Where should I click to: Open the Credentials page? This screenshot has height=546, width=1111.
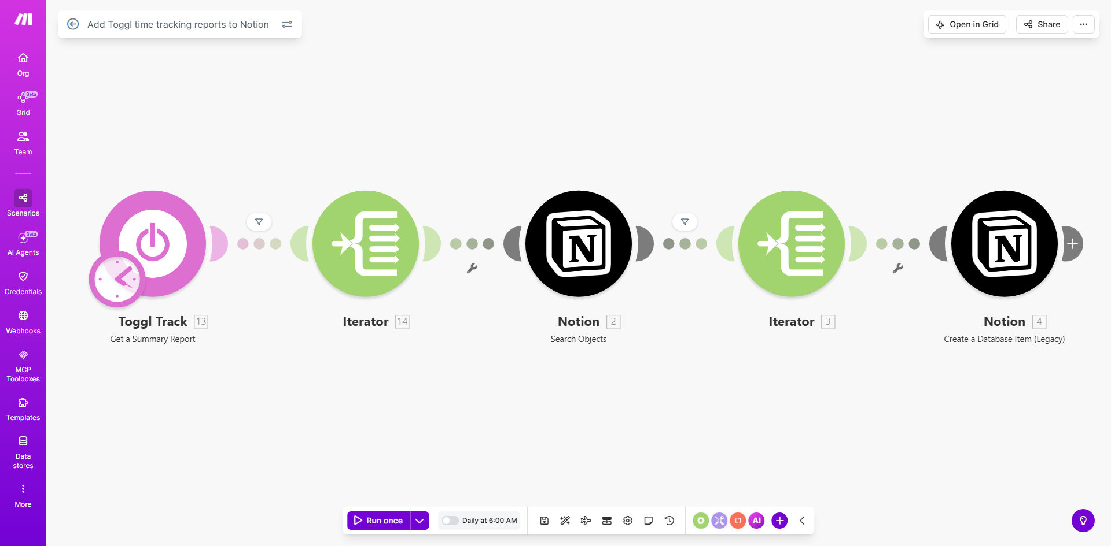tap(23, 283)
